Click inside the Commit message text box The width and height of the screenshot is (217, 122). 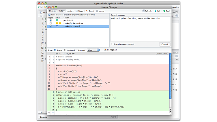click(x=140, y=29)
